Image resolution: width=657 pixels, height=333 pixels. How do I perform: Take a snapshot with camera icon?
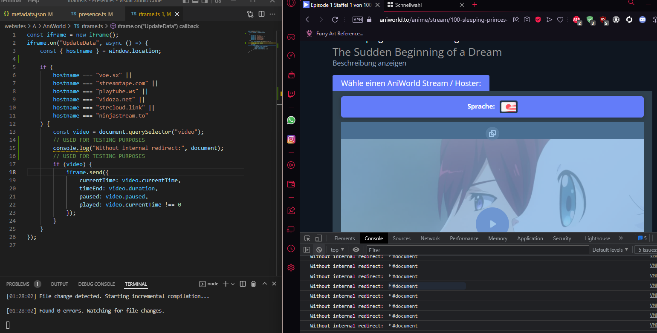coord(527,20)
